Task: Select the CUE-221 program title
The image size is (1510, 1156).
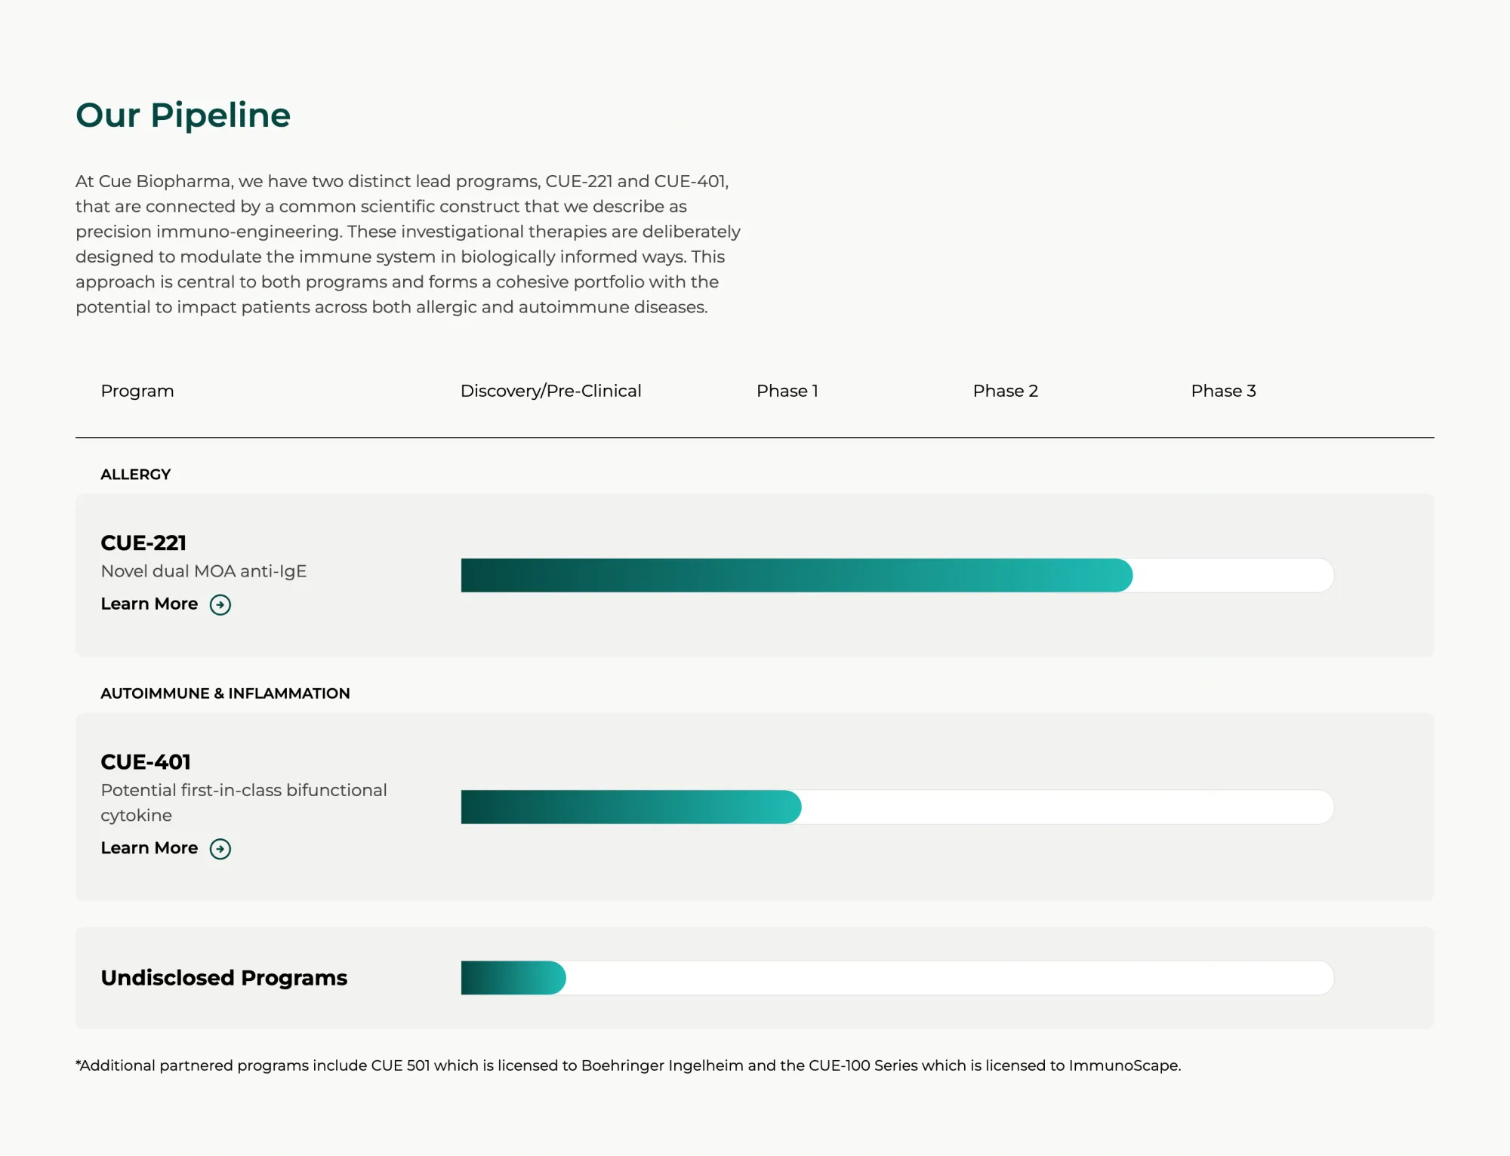Action: pyautogui.click(x=143, y=543)
